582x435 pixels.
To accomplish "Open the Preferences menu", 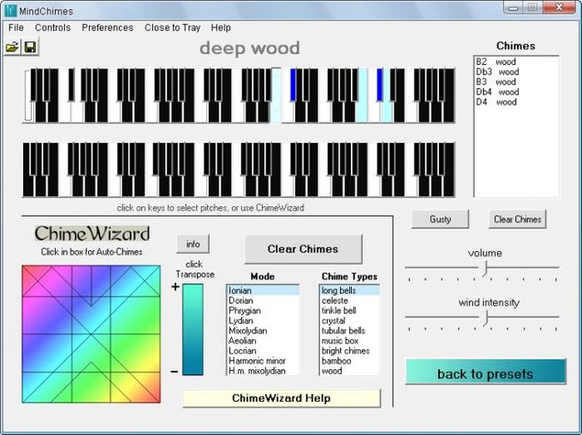I will coord(108,27).
